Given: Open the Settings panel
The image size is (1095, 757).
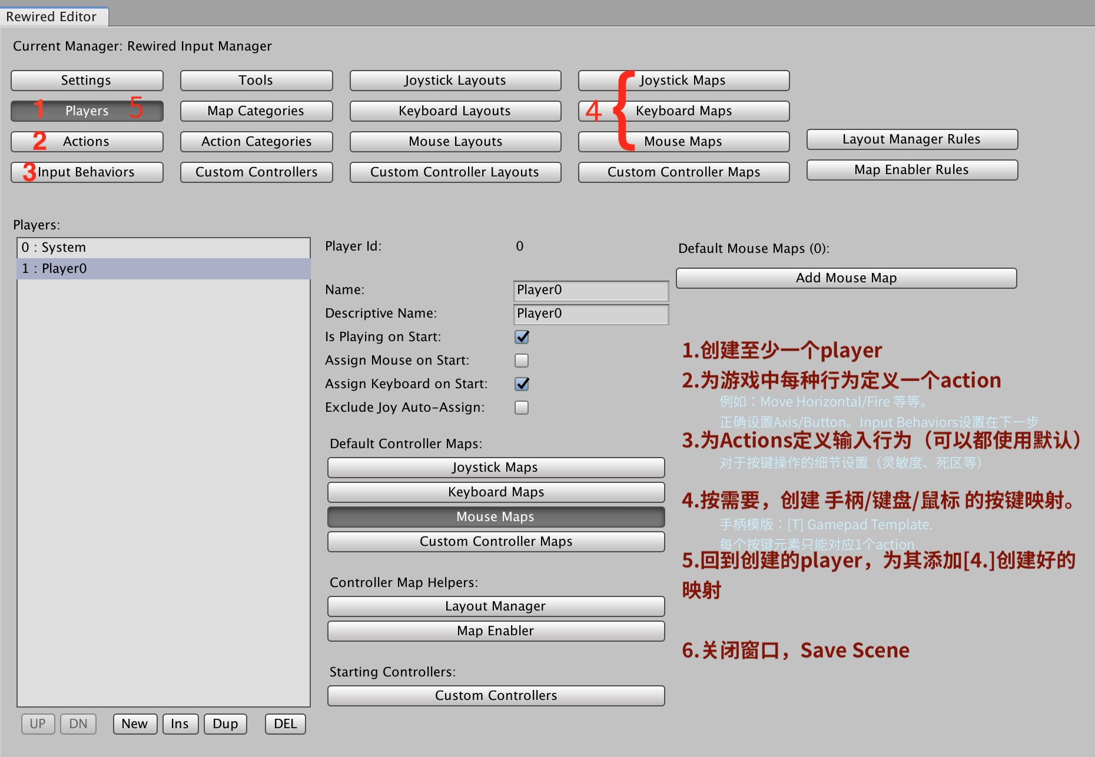Looking at the screenshot, I should coord(86,80).
